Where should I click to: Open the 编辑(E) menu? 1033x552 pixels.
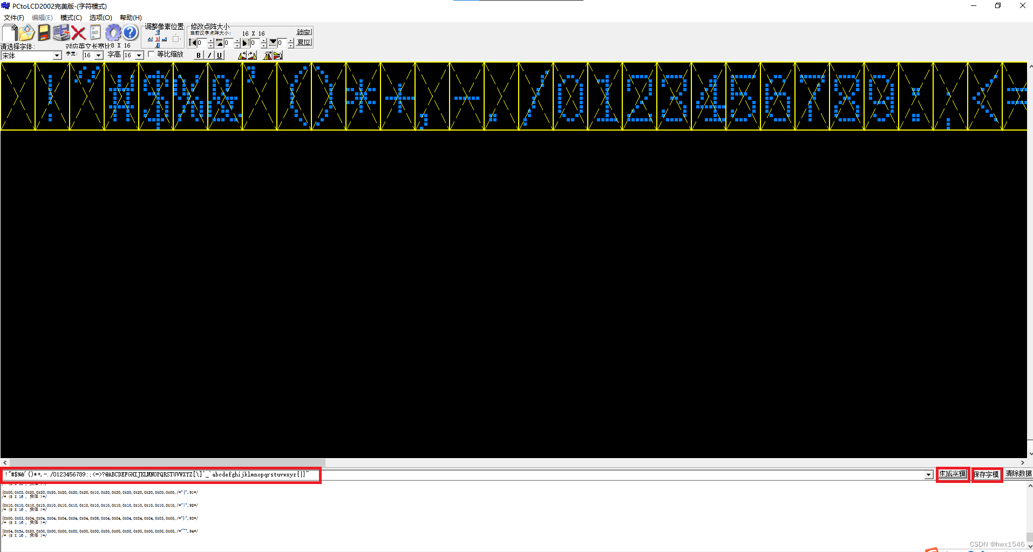[x=43, y=17]
